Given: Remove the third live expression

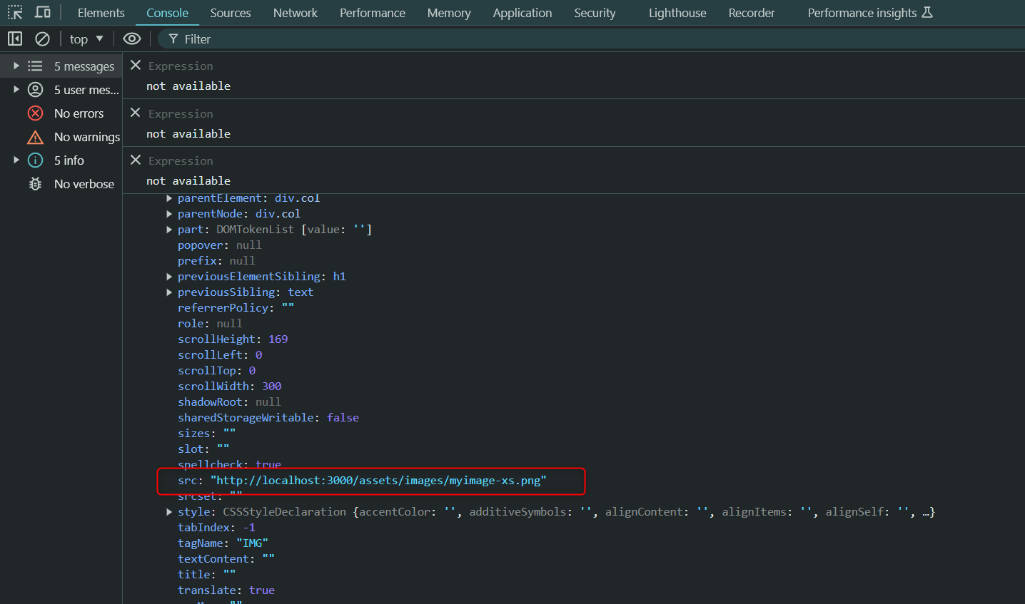Looking at the screenshot, I should coord(136,160).
